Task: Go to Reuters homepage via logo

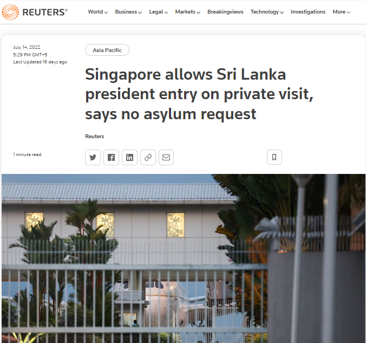Action: click(x=35, y=12)
